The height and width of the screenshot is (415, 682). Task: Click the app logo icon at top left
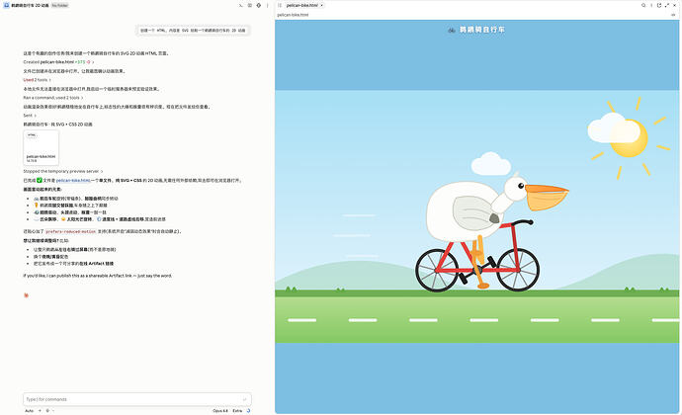pos(7,5)
